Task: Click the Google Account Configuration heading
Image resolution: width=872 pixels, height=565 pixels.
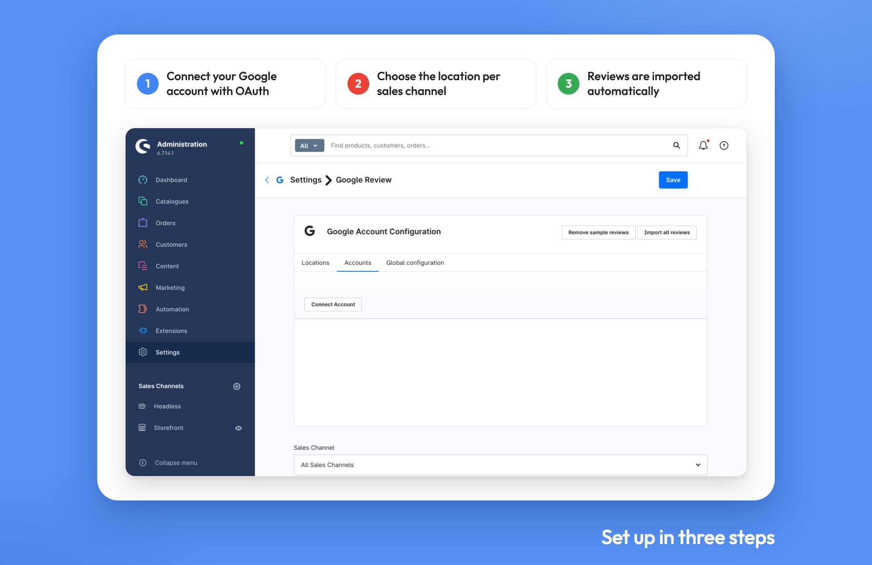Action: point(384,231)
